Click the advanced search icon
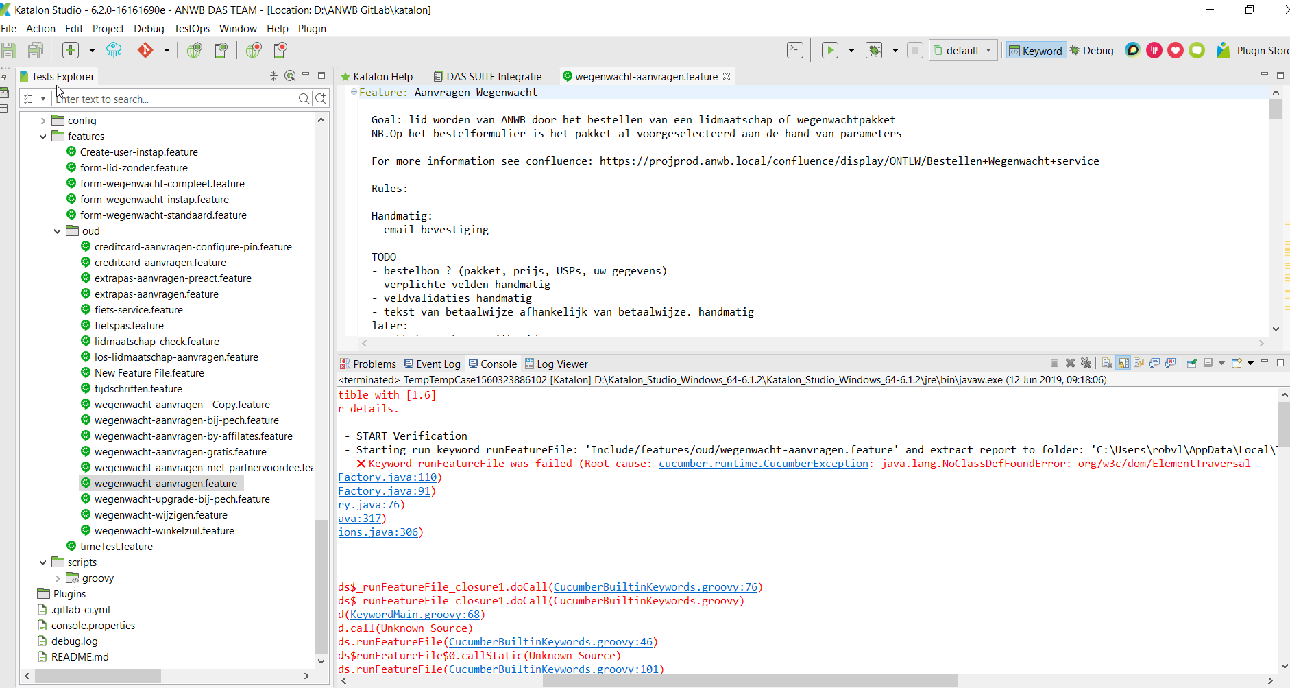The image size is (1290, 688). tap(321, 99)
